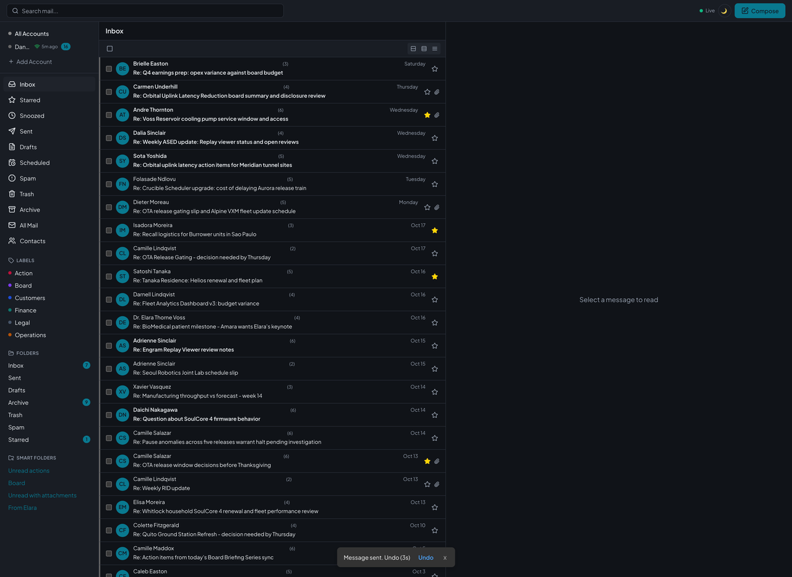The width and height of the screenshot is (792, 577).
Task: Unstar the Camille Salazar OTA release window email
Action: [427, 461]
